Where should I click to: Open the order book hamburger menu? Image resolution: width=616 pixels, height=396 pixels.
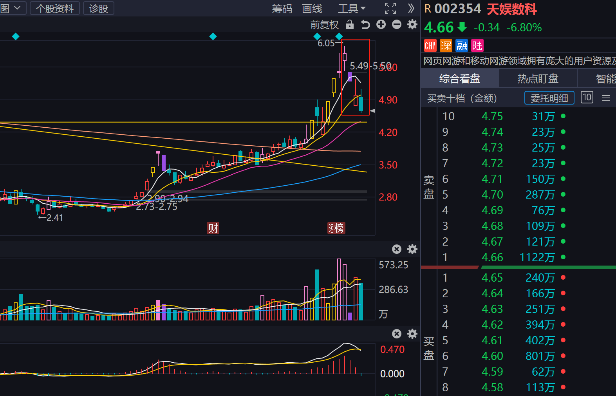pyautogui.click(x=606, y=98)
